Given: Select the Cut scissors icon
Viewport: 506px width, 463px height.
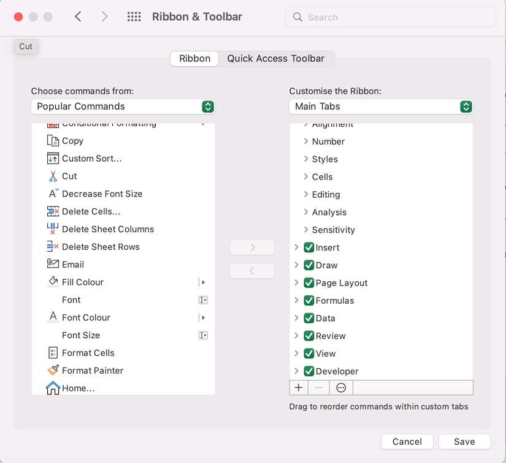Looking at the screenshot, I should pos(52,176).
